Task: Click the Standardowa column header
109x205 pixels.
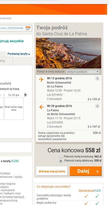Action: pyautogui.click(x=86, y=191)
